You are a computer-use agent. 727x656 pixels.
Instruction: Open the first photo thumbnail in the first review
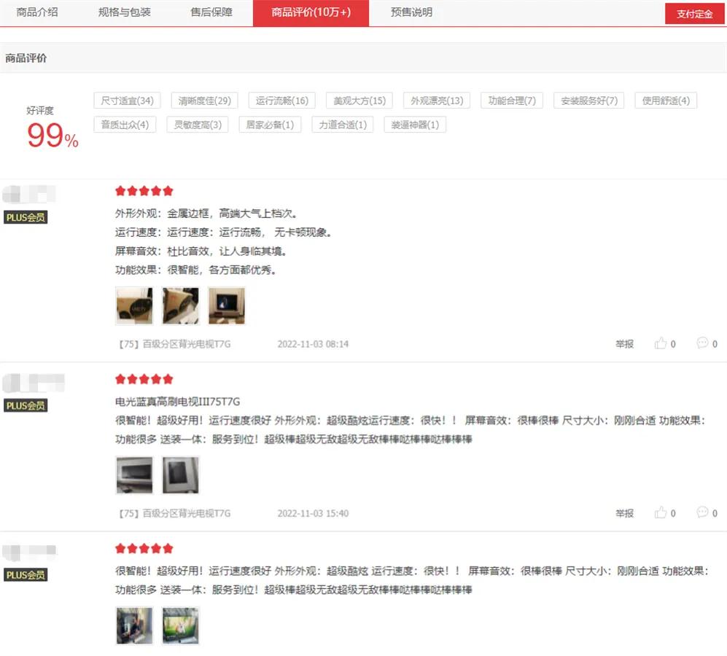click(133, 305)
